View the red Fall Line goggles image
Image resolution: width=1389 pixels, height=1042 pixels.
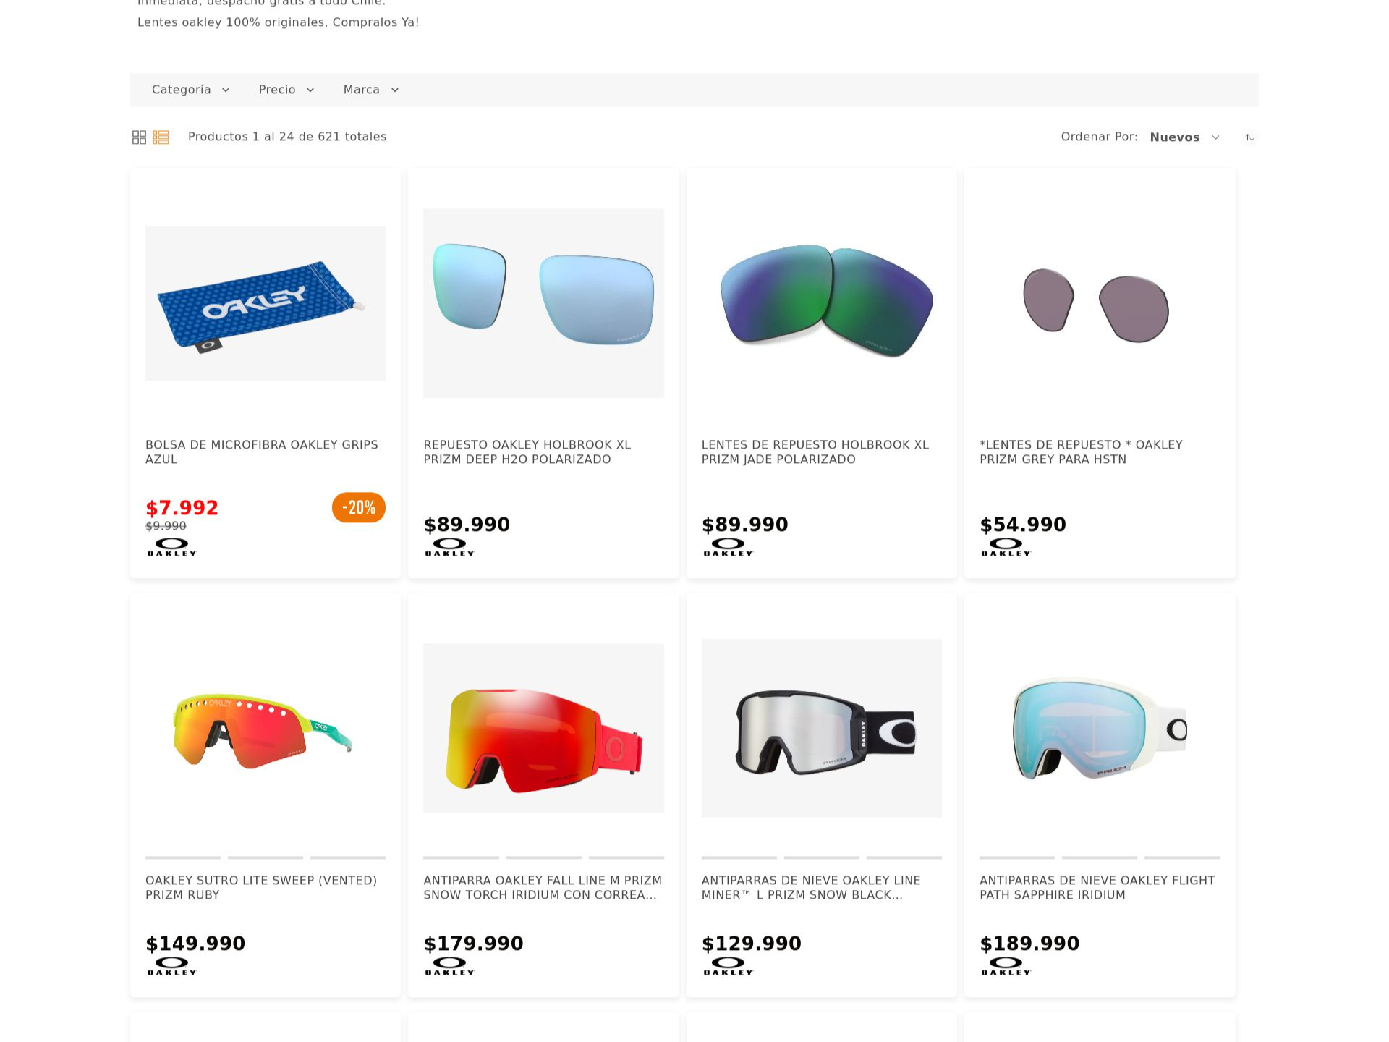click(543, 728)
